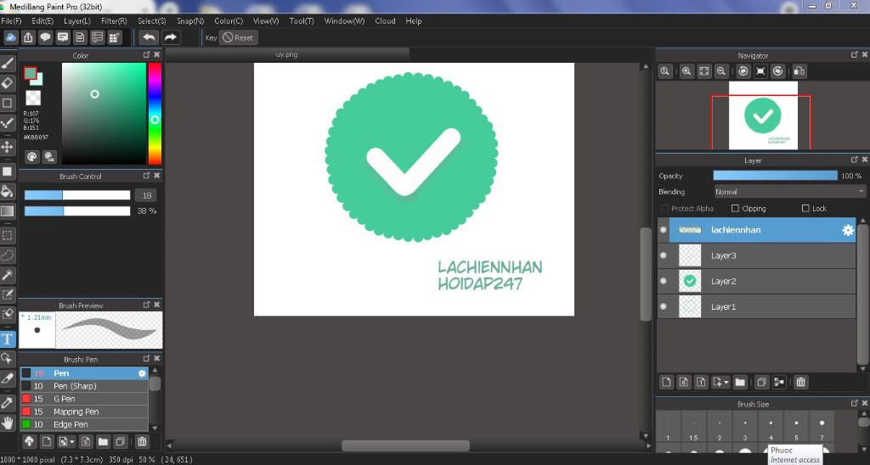Click the export/share icon in toolbar
Viewport: 870px width, 465px height.
pos(28,37)
